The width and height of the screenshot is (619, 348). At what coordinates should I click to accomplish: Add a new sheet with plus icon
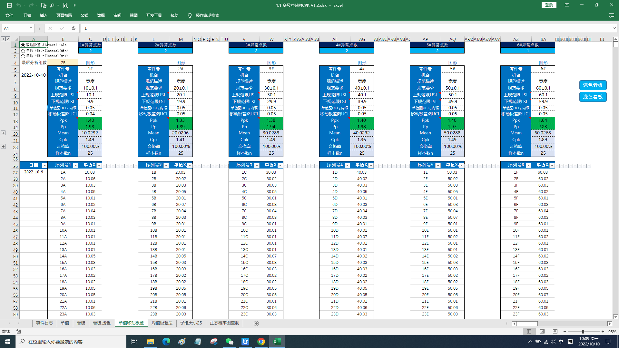pos(256,324)
